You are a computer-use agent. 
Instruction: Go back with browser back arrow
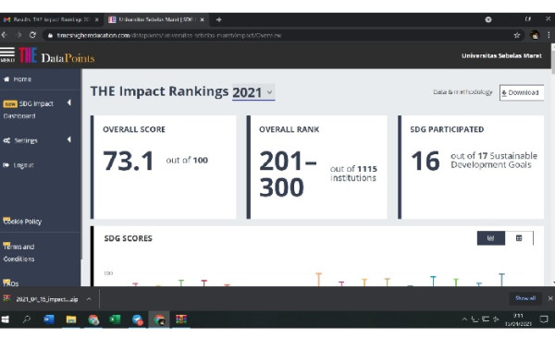(x=5, y=35)
